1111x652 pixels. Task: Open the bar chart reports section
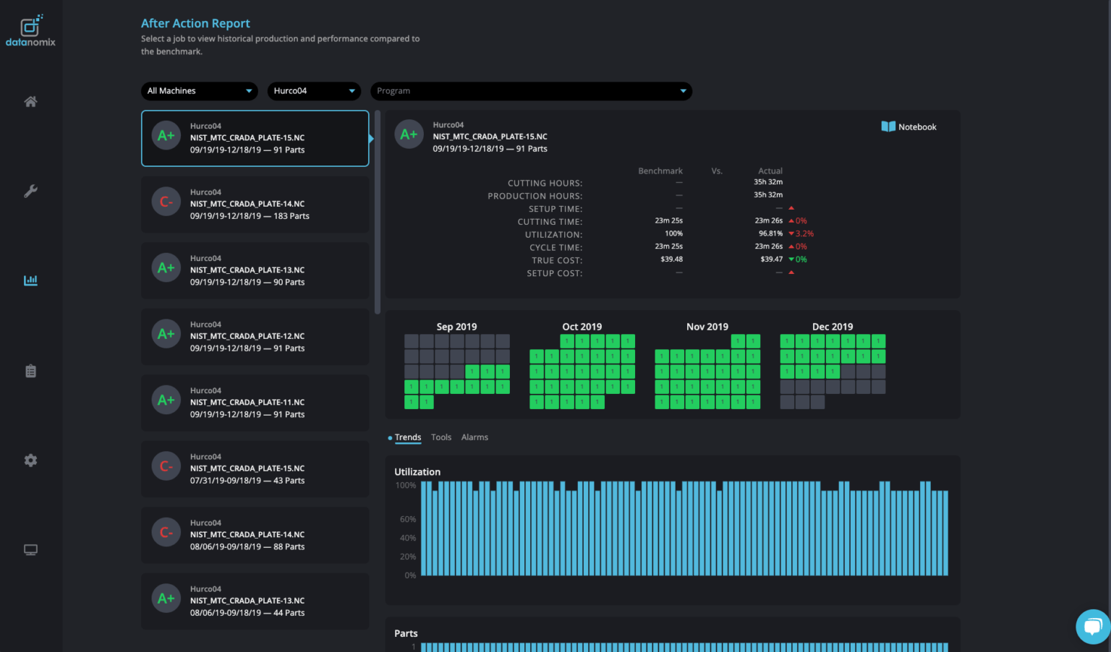pos(30,280)
